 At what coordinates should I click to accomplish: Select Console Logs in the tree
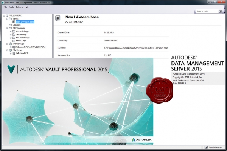[22, 31]
